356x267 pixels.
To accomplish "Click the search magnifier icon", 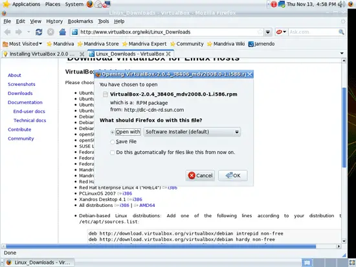I will click(341, 32).
